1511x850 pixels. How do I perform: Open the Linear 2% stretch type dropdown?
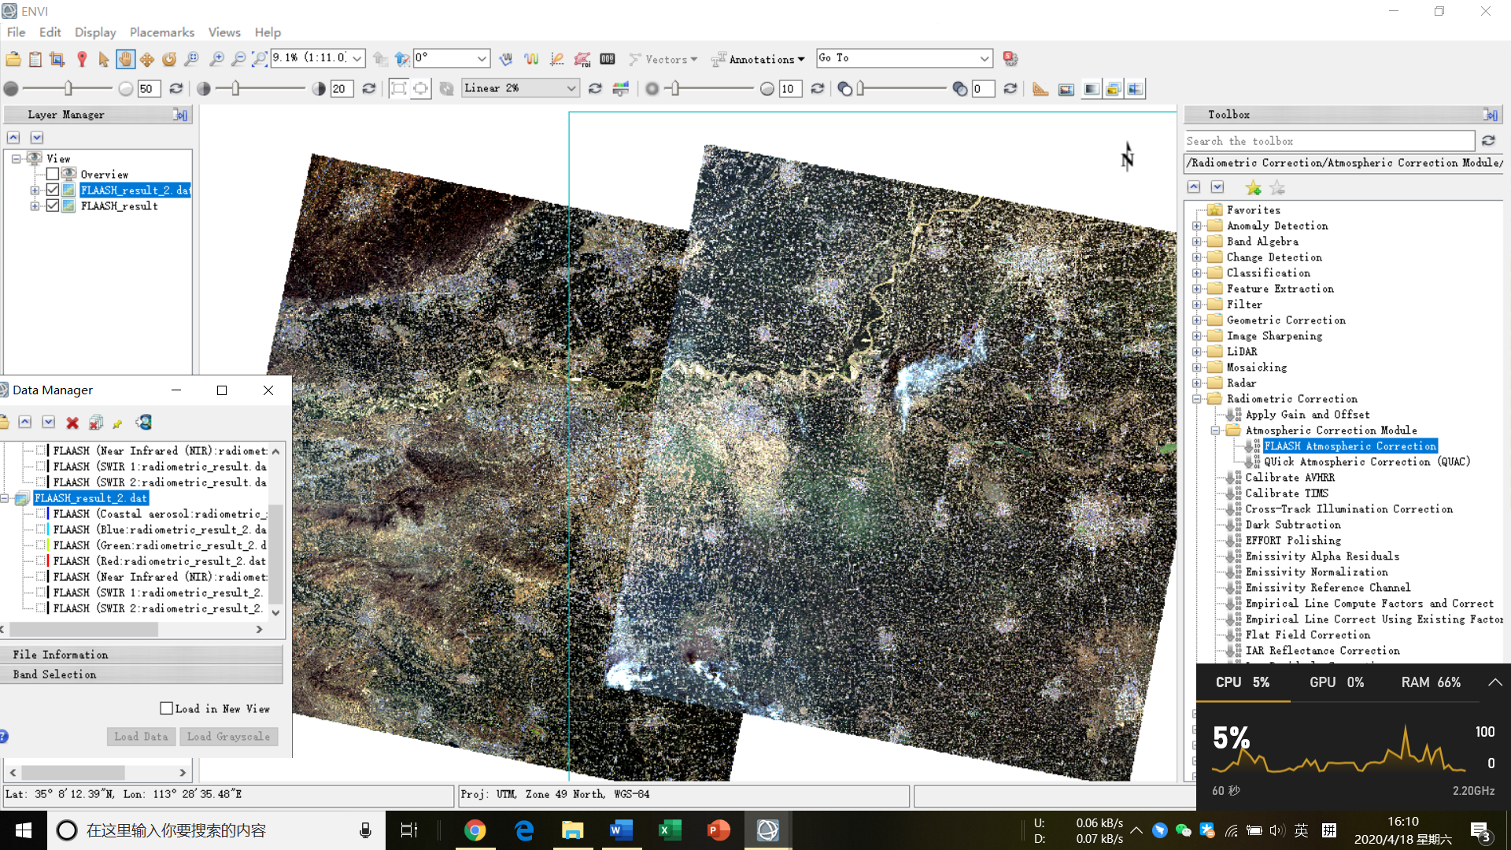tap(570, 88)
